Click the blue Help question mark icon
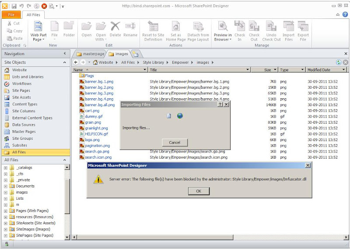 pos(345,14)
